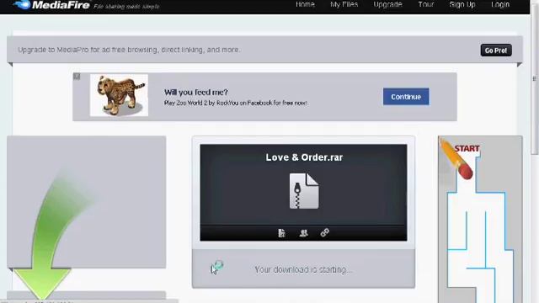Click the cheetah cub ad image

(x=119, y=95)
